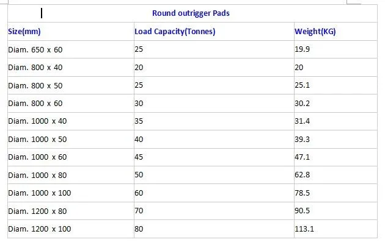The height and width of the screenshot is (245, 385).
Task: Select the 113.1 weight cell
Action: tap(304, 229)
